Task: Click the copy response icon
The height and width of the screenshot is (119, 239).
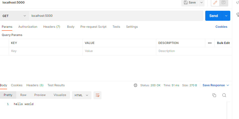Action: pos(214,95)
